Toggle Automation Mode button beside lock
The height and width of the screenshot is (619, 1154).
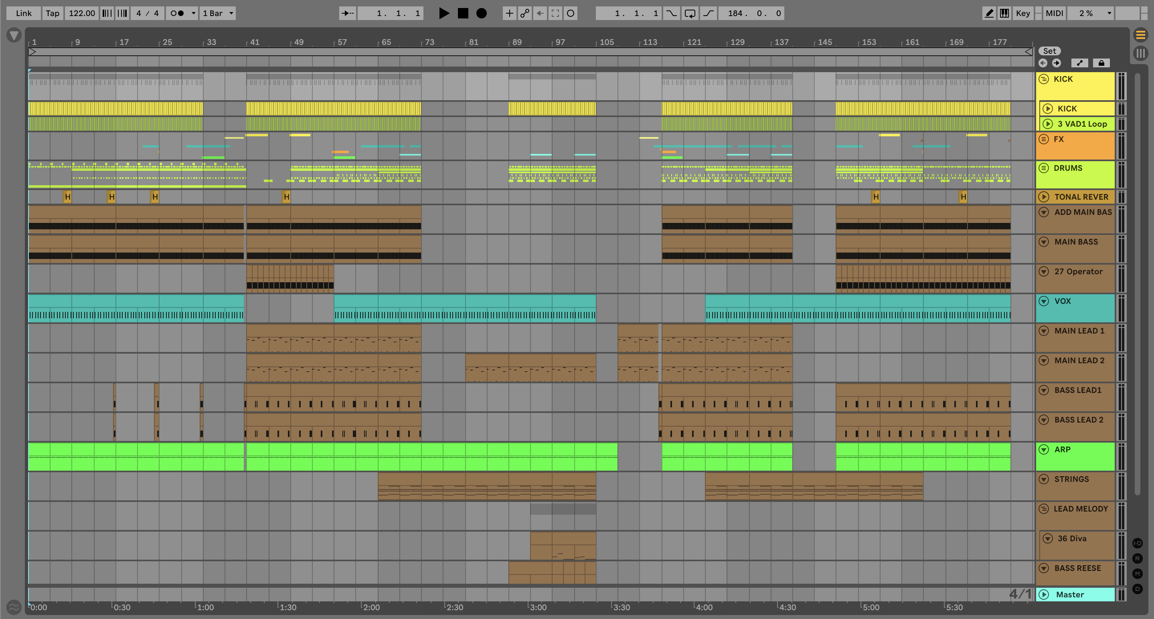tap(1080, 63)
